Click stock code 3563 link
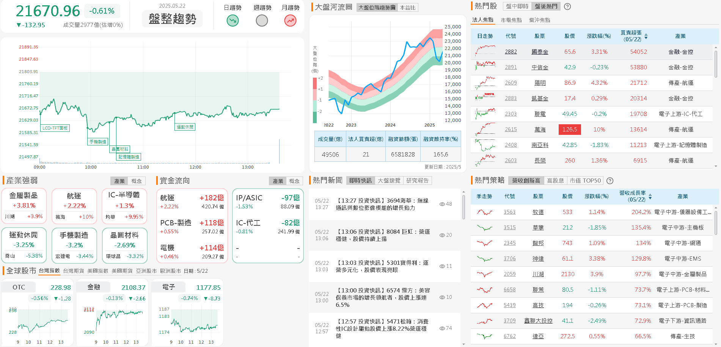Viewport: 721px width, 347px height. click(x=510, y=212)
